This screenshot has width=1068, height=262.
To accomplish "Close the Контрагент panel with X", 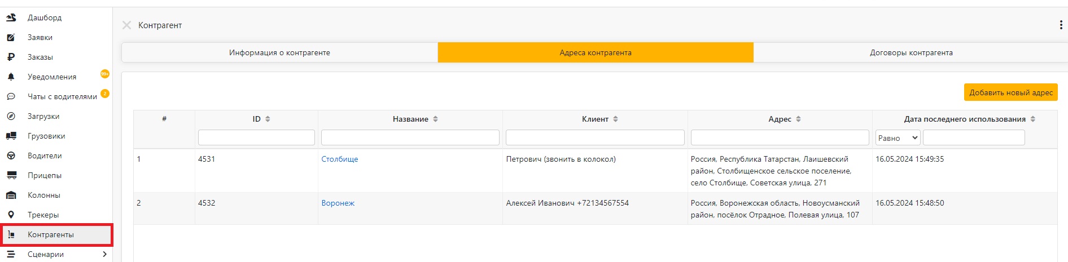I will coord(127,25).
